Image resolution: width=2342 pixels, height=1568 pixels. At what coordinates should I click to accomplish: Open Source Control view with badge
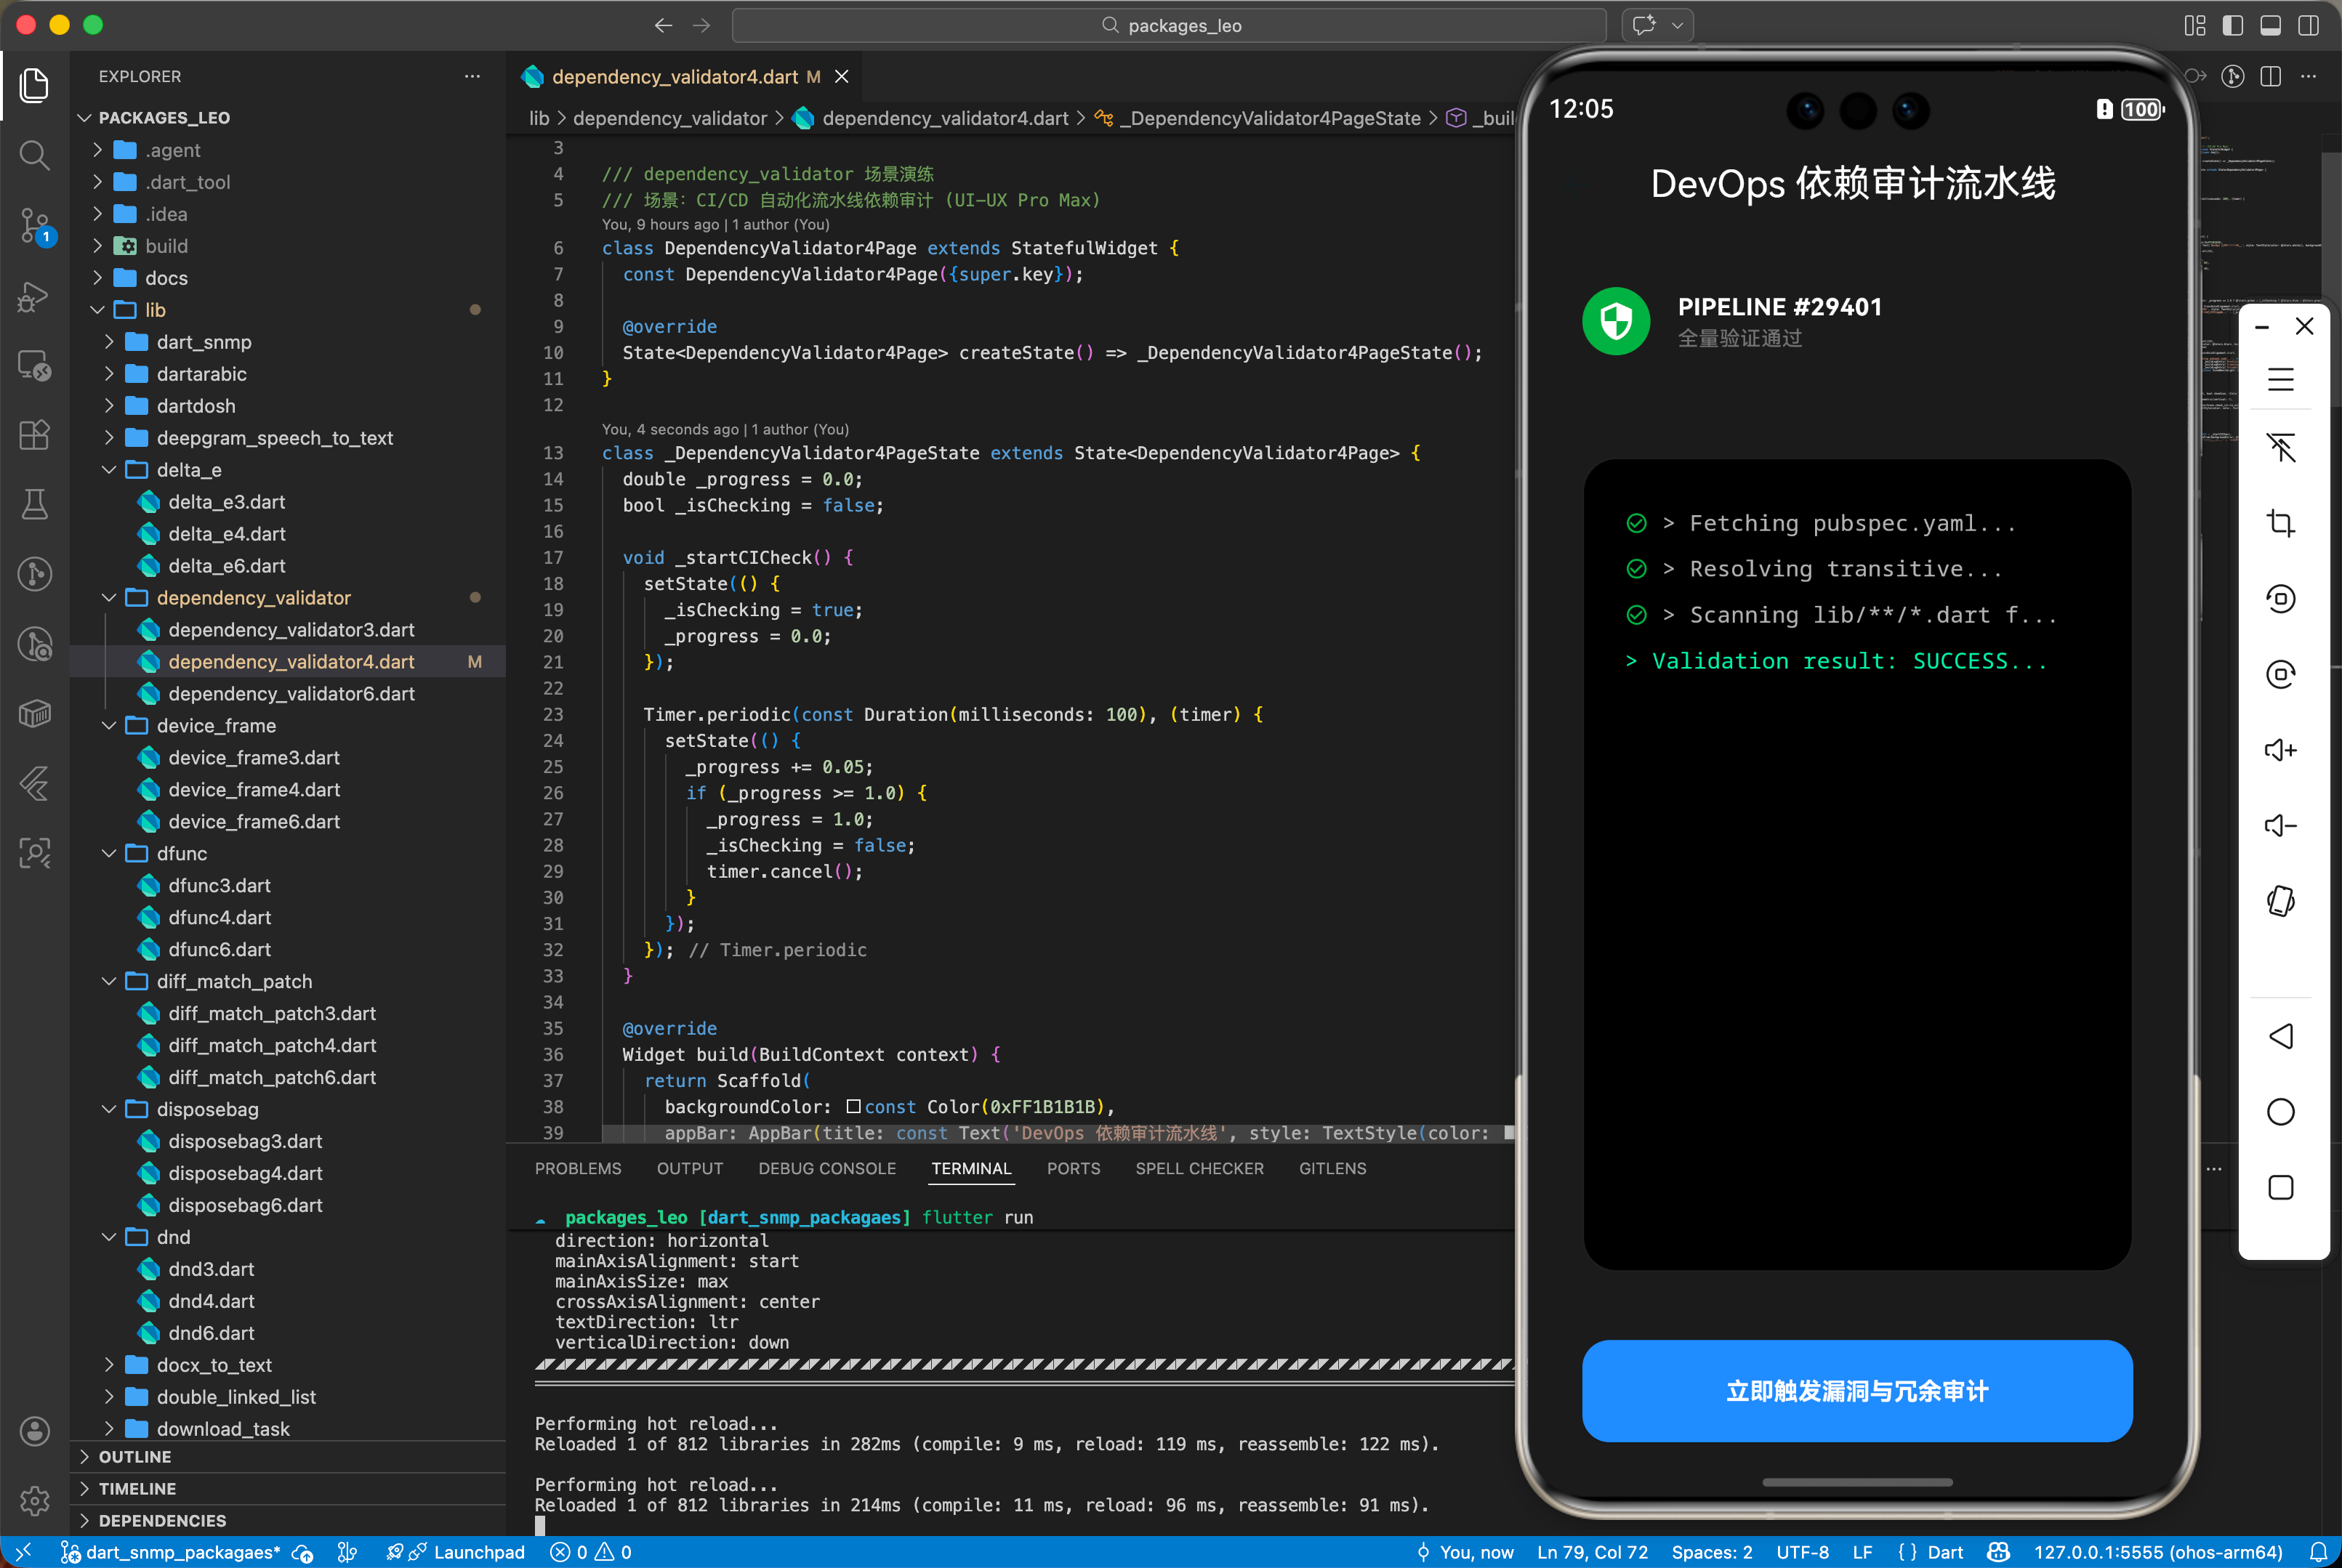pos(34,225)
